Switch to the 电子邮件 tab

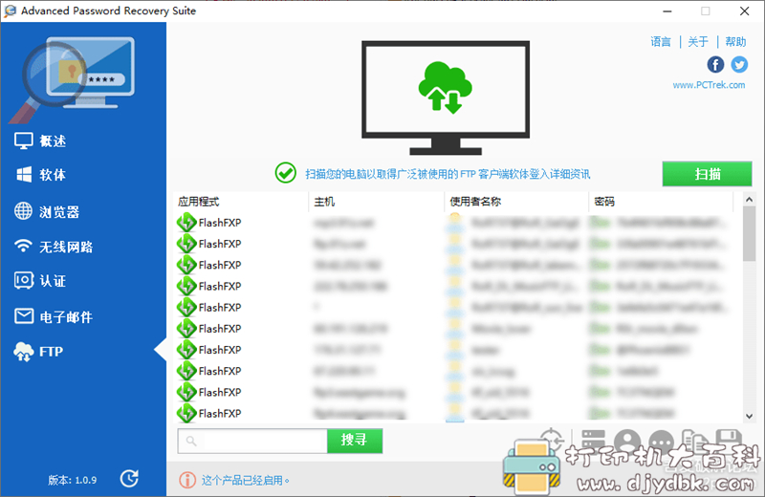[x=66, y=317]
